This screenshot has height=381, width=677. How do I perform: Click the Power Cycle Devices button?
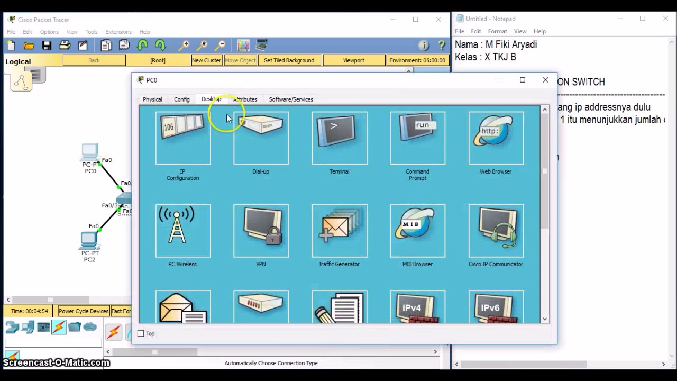[84, 311]
